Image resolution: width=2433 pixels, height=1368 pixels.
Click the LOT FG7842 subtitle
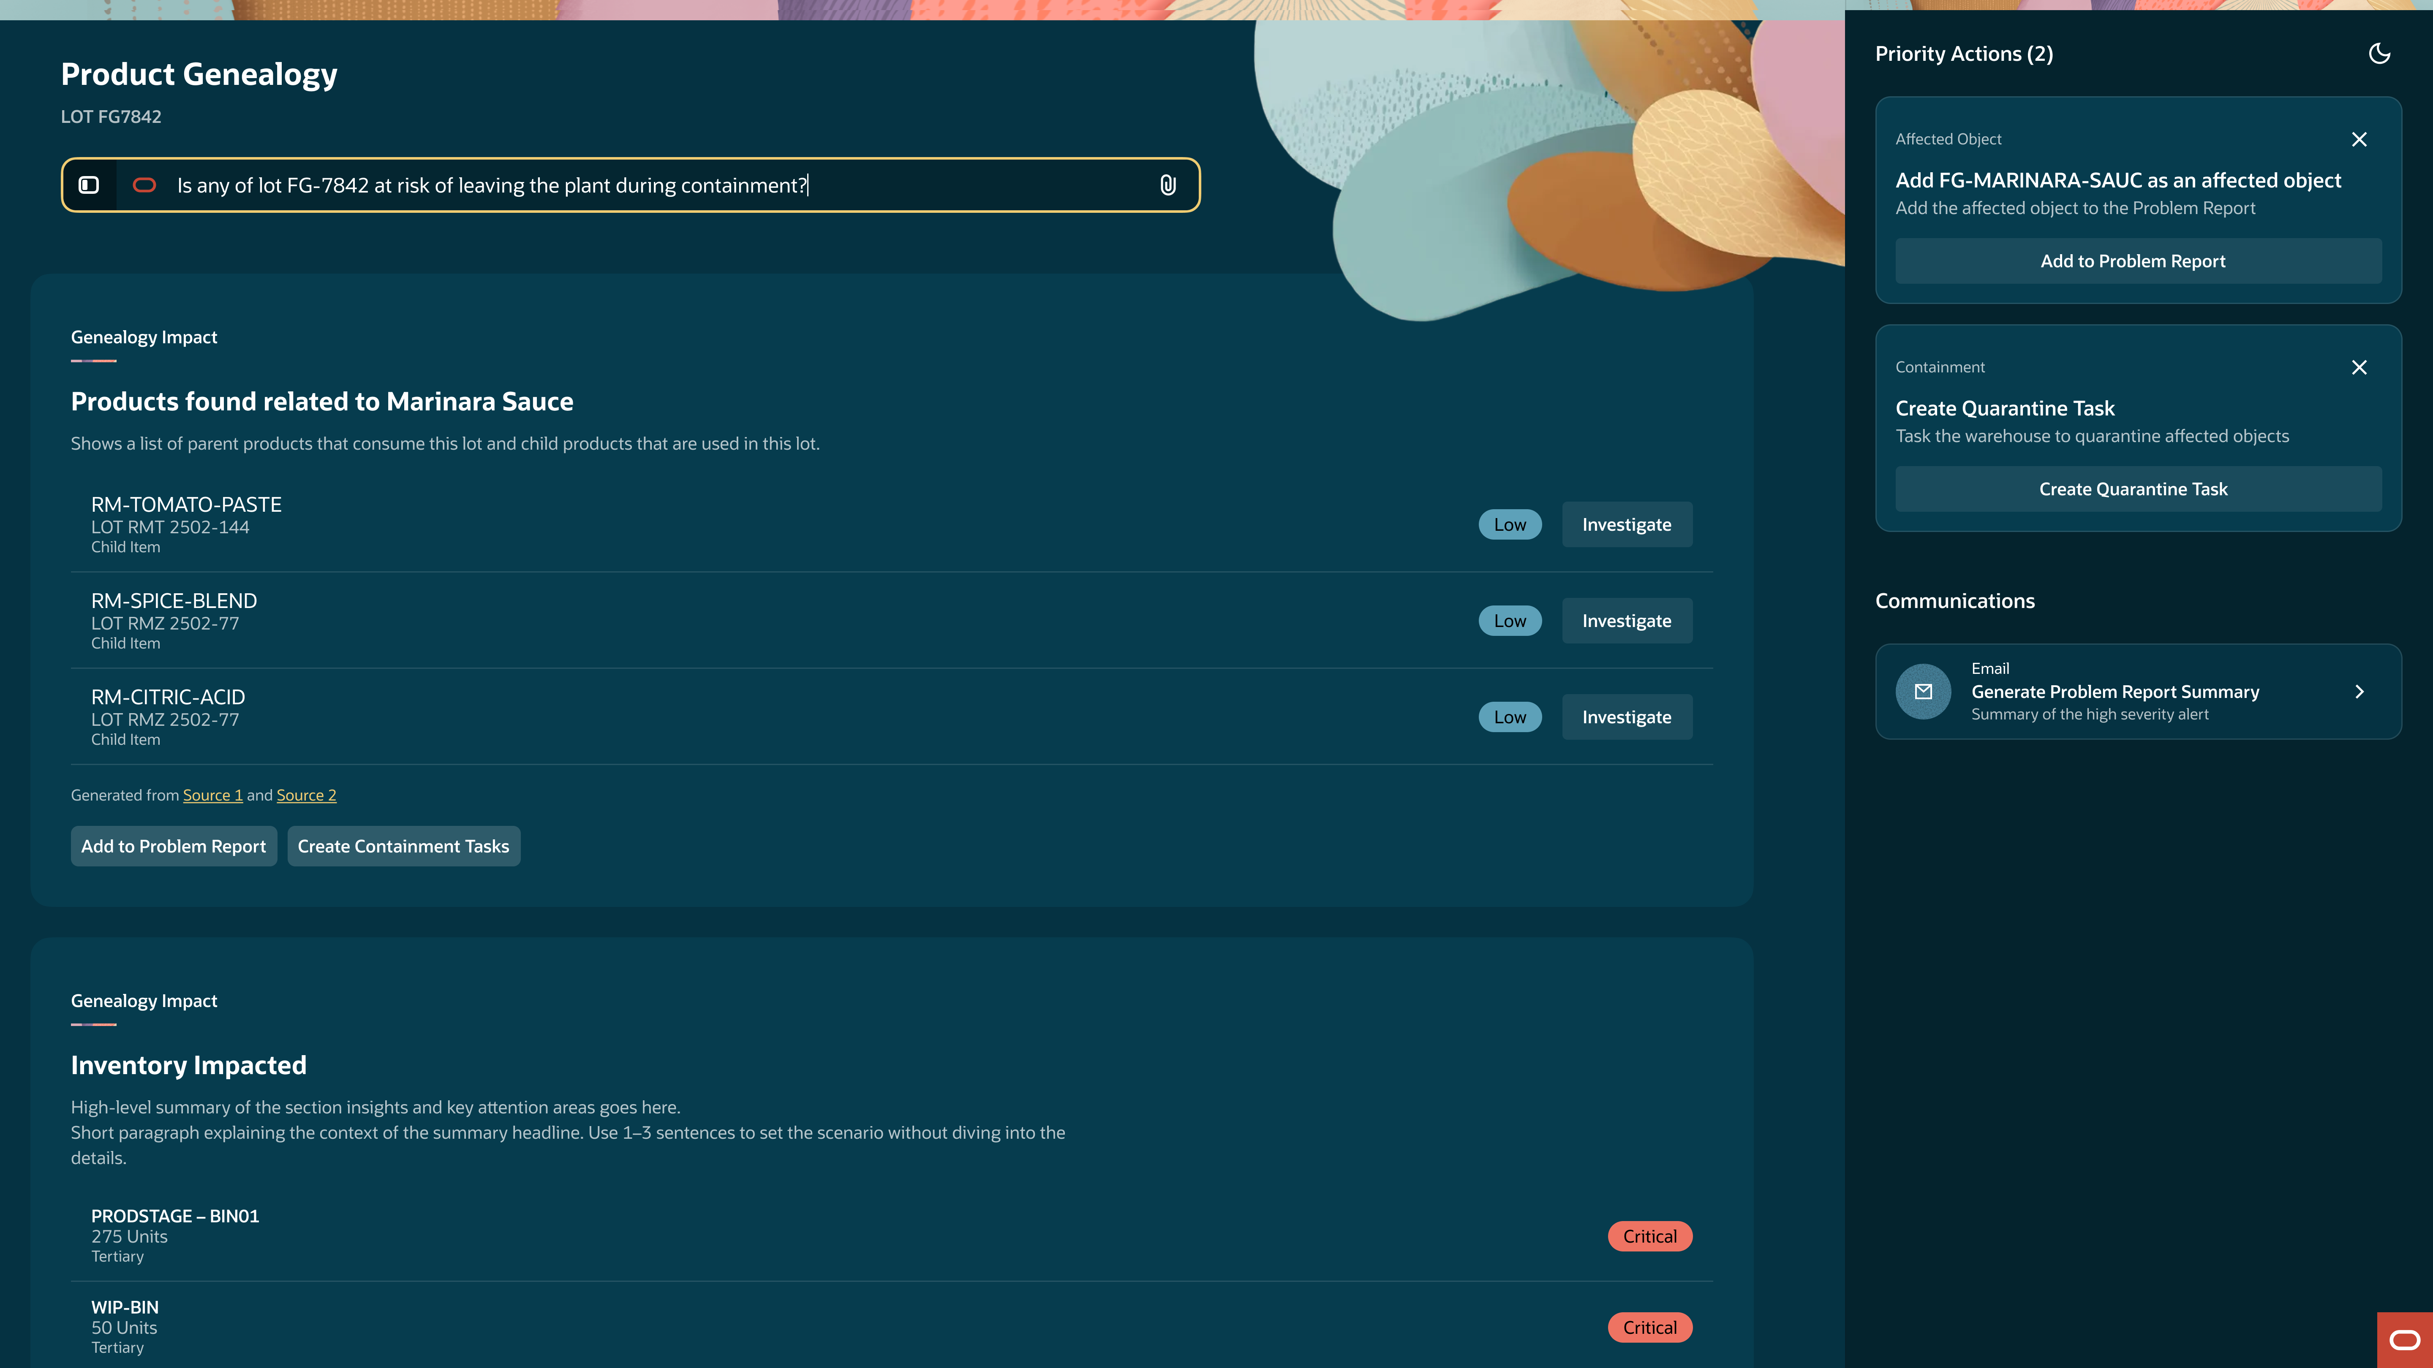[112, 117]
